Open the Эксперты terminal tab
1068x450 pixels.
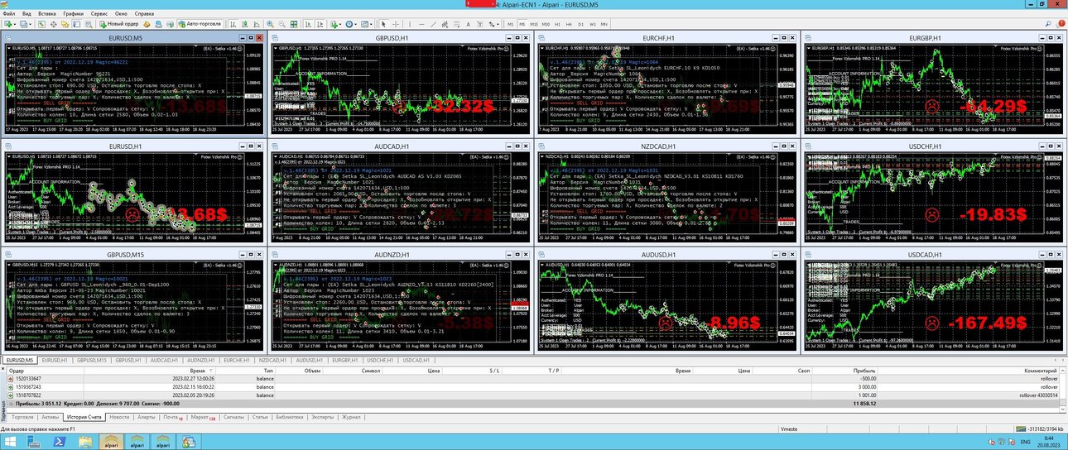coord(321,418)
